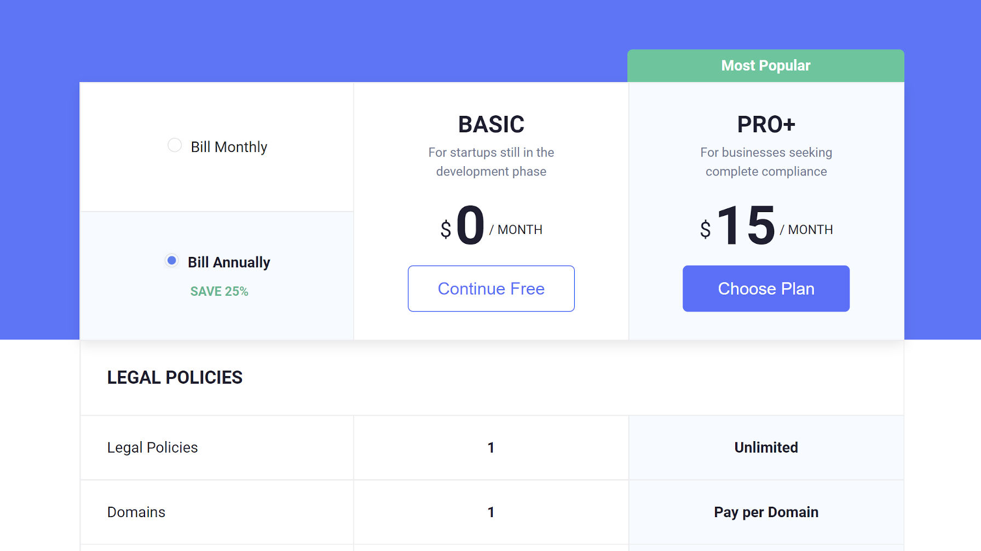Screen dimensions: 981x551
Task: Click the LEGAL POLICIES section header
Action: [x=175, y=378]
